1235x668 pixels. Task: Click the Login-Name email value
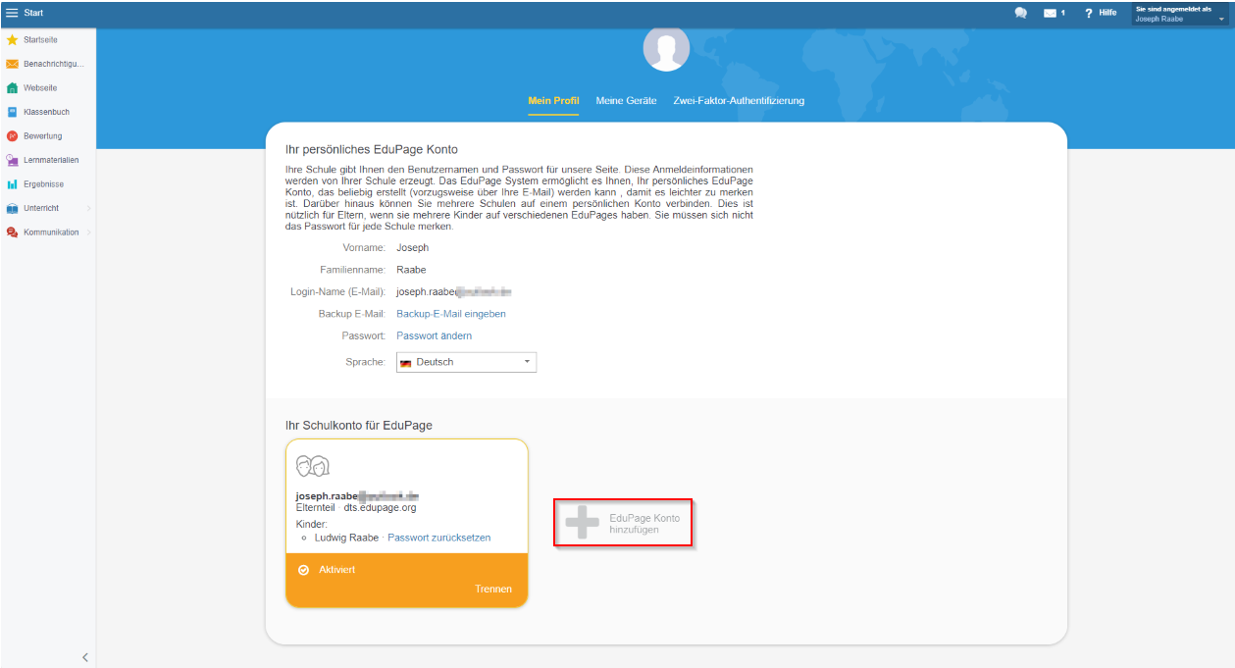[454, 292]
